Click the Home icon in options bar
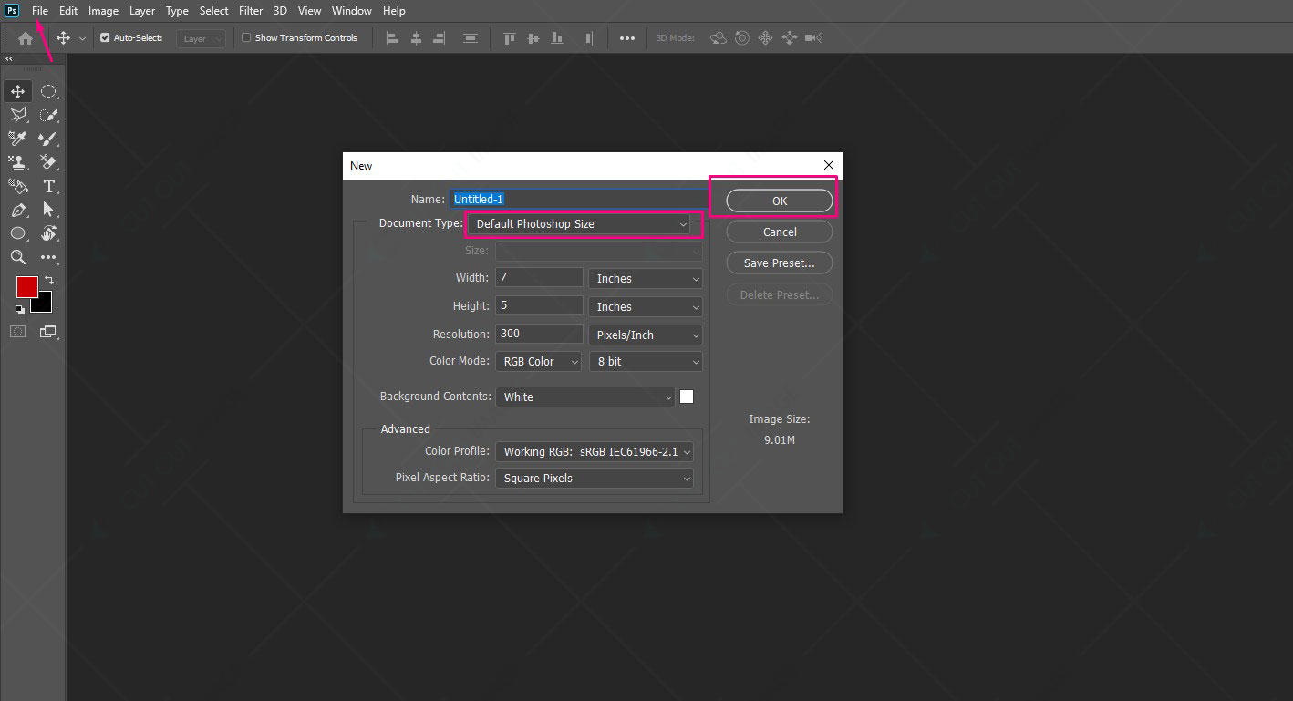Viewport: 1293px width, 701px height. point(26,38)
